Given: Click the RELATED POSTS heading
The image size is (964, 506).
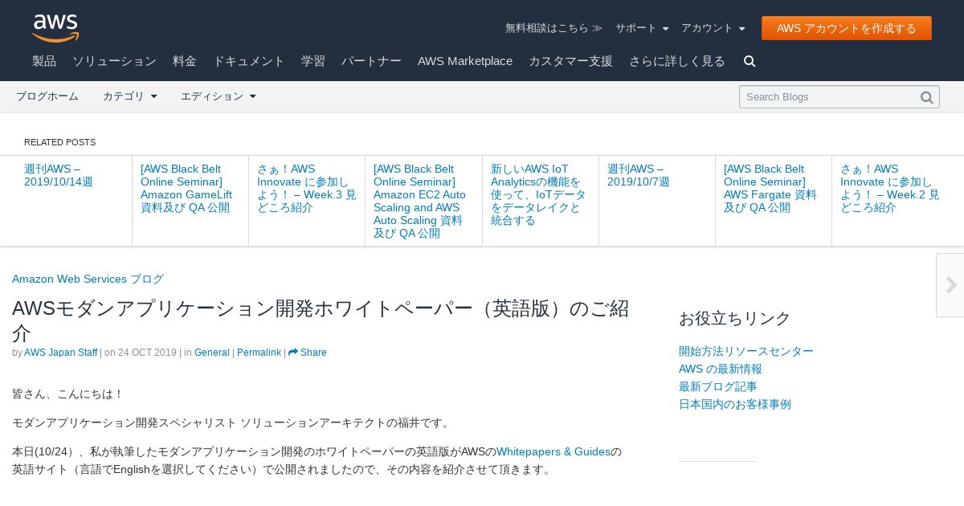Looking at the screenshot, I should [59, 142].
